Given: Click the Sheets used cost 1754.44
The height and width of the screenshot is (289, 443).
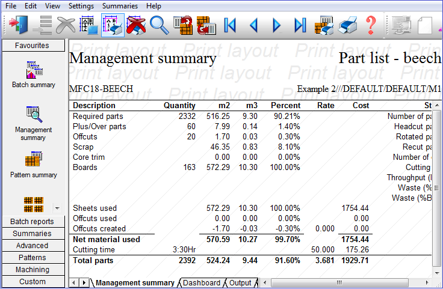Looking at the screenshot, I should (355, 208).
